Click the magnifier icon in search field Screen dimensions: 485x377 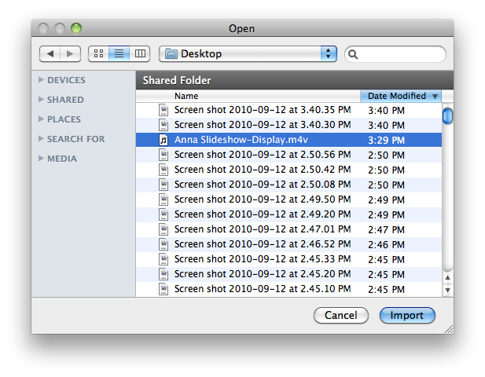[354, 54]
